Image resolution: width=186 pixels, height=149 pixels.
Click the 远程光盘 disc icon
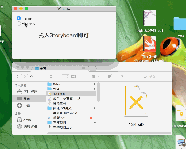(x=19, y=127)
